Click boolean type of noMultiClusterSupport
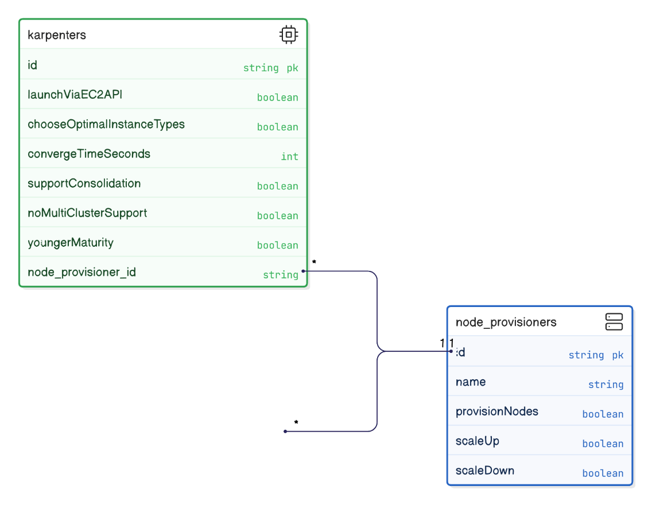The image size is (652, 505). [277, 216]
